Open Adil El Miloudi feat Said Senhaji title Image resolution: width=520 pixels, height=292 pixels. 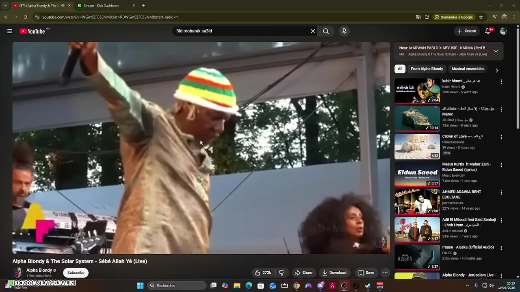coord(469,222)
